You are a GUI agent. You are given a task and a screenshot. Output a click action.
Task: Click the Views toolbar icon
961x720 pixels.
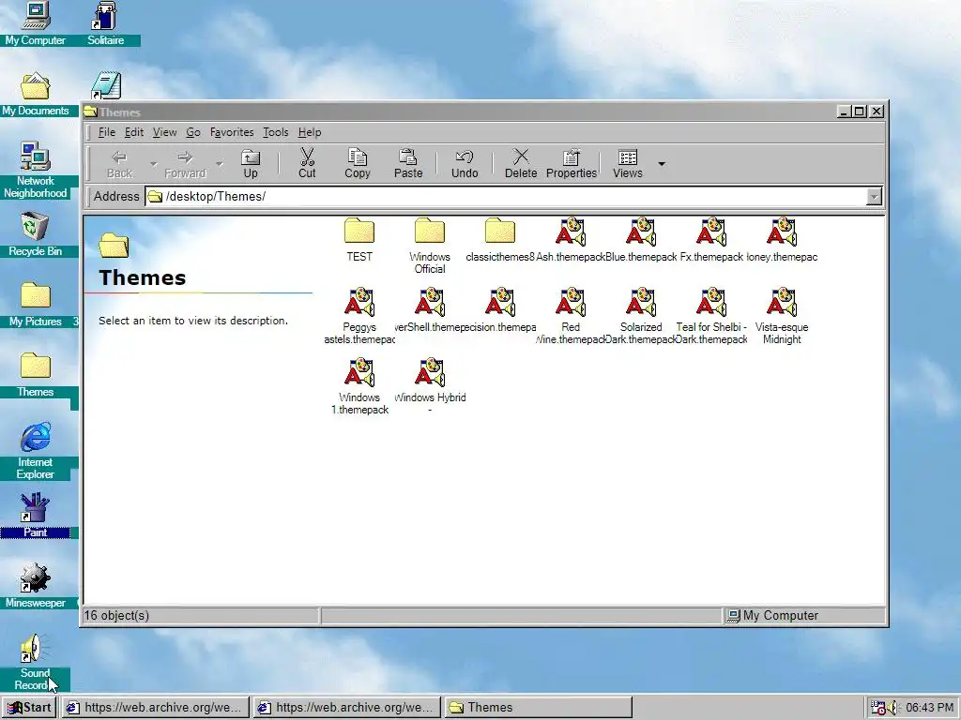point(628,157)
